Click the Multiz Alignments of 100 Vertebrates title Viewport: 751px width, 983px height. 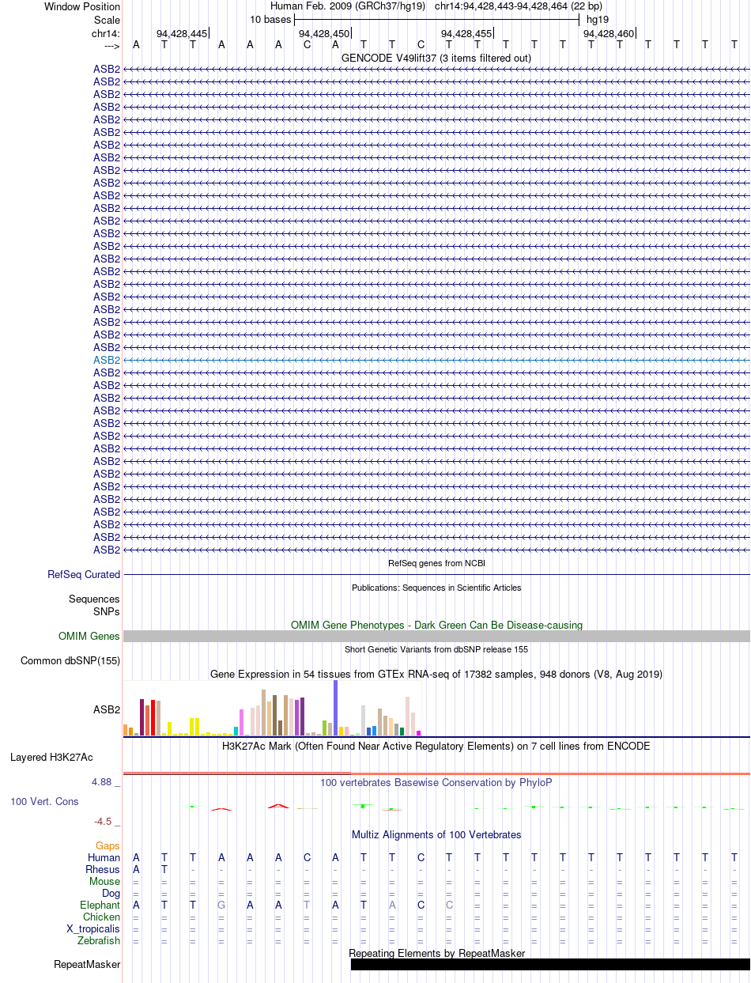pos(436,834)
